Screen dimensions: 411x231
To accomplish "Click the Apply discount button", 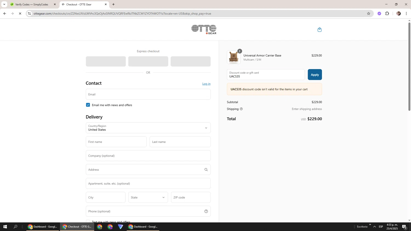I will point(315,74).
